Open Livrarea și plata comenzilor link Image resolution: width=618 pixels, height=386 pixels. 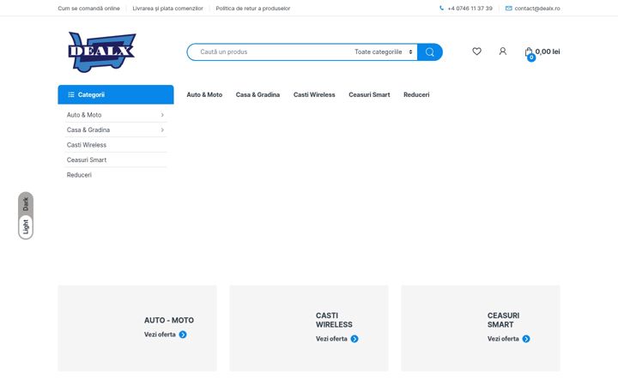pos(168,9)
